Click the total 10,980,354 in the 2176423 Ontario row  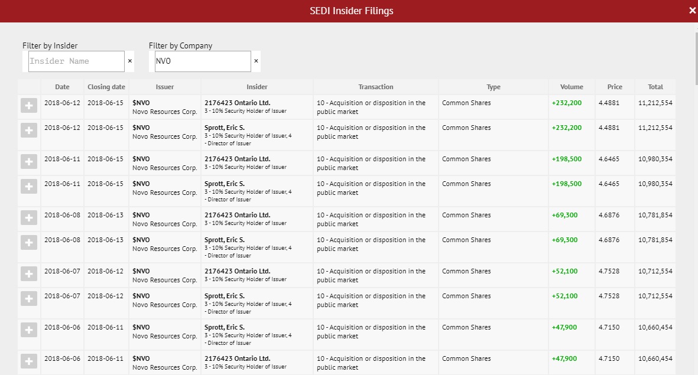coord(655,159)
